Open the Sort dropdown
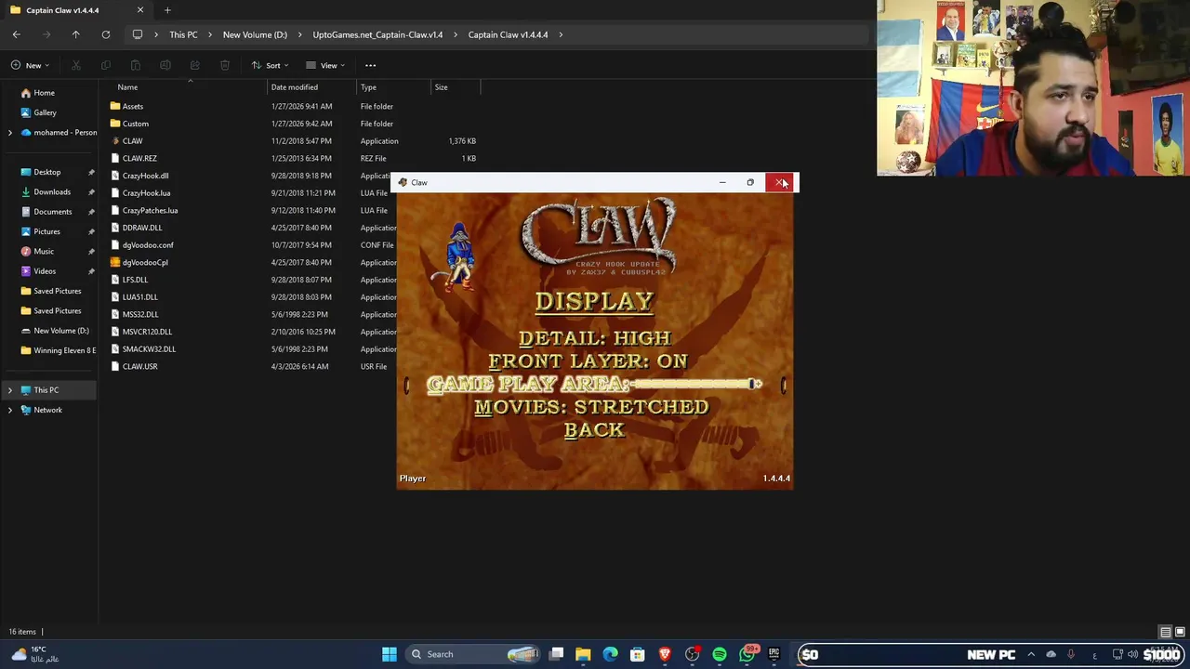This screenshot has height=669, width=1190. (271, 65)
